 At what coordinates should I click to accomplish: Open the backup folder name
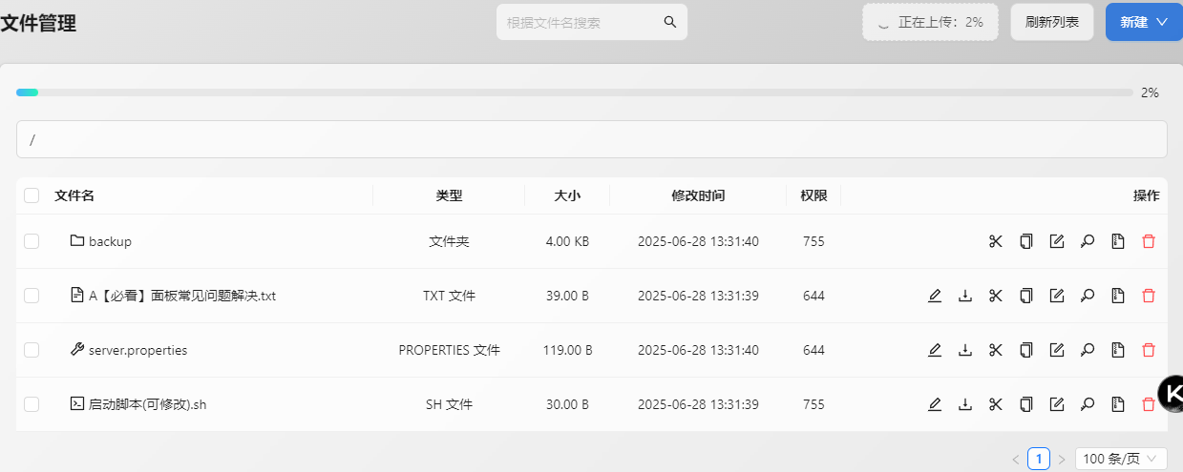pyautogui.click(x=110, y=241)
